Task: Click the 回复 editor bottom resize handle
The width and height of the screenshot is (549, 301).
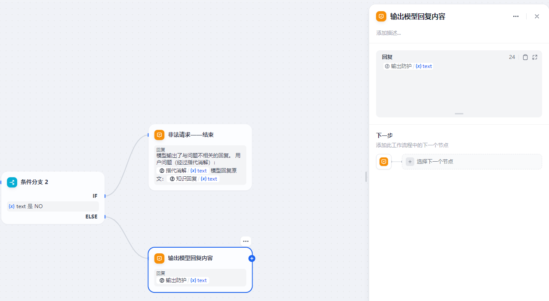Action: pyautogui.click(x=459, y=114)
